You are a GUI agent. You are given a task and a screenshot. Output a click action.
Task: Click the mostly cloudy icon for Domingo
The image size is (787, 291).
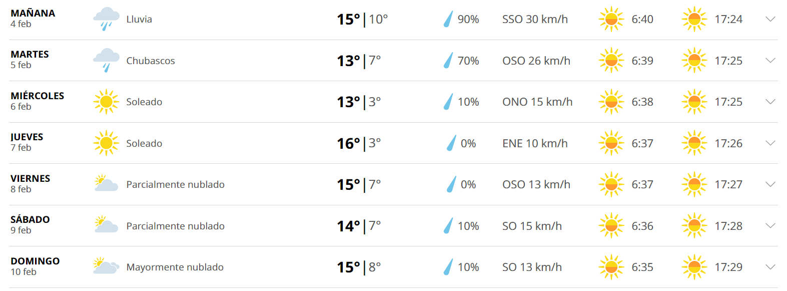pyautogui.click(x=106, y=266)
